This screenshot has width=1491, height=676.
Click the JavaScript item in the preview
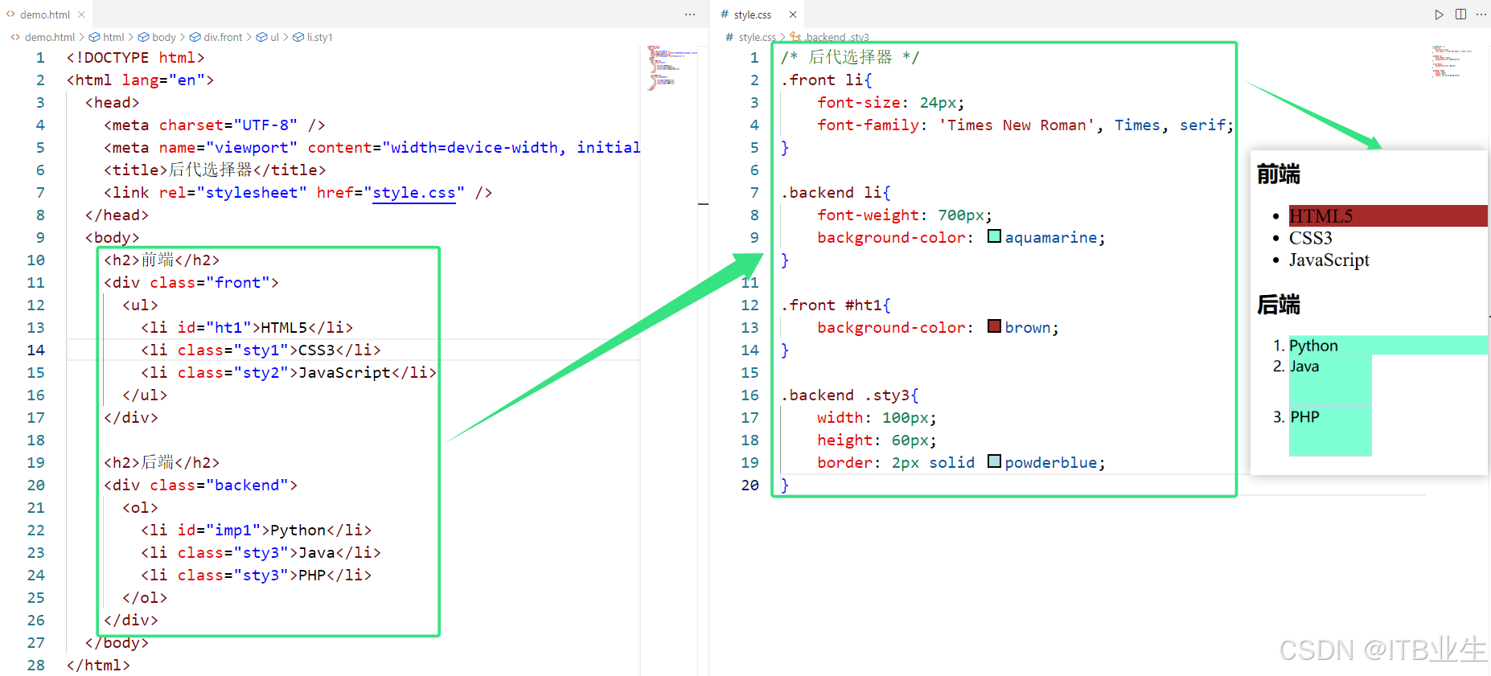[x=1329, y=260]
